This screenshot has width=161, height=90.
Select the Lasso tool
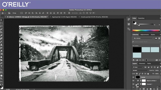2,26
